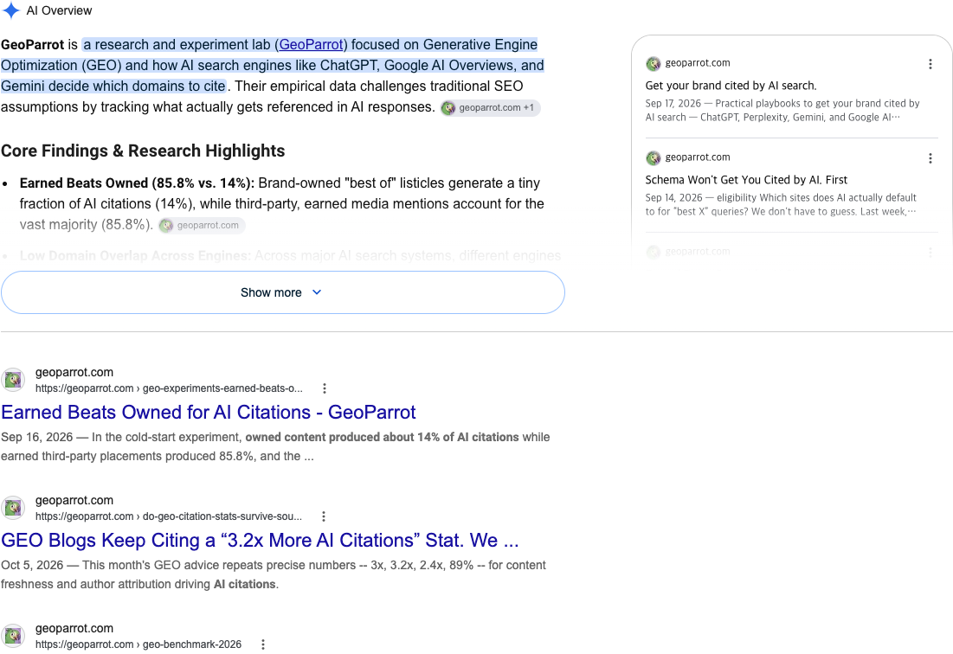Viewport: 953px width, 654px height.
Task: Click favicon of the Earned Beats Owned result
Action: [x=13, y=380]
